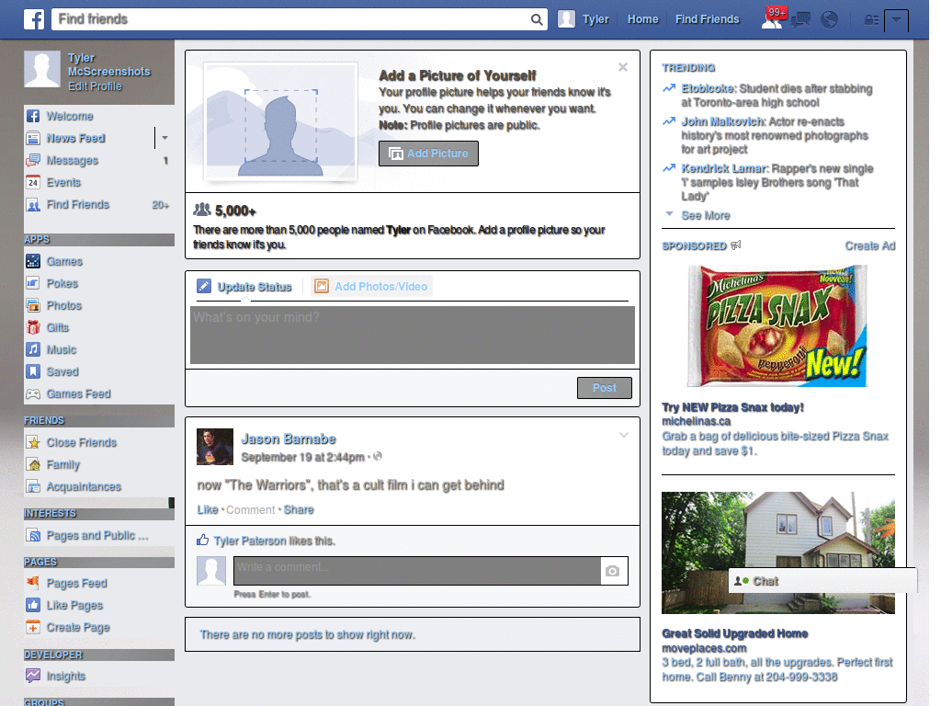Viewport: 941px width, 706px height.
Task: Open privacy shortcuts lock icon
Action: [871, 18]
